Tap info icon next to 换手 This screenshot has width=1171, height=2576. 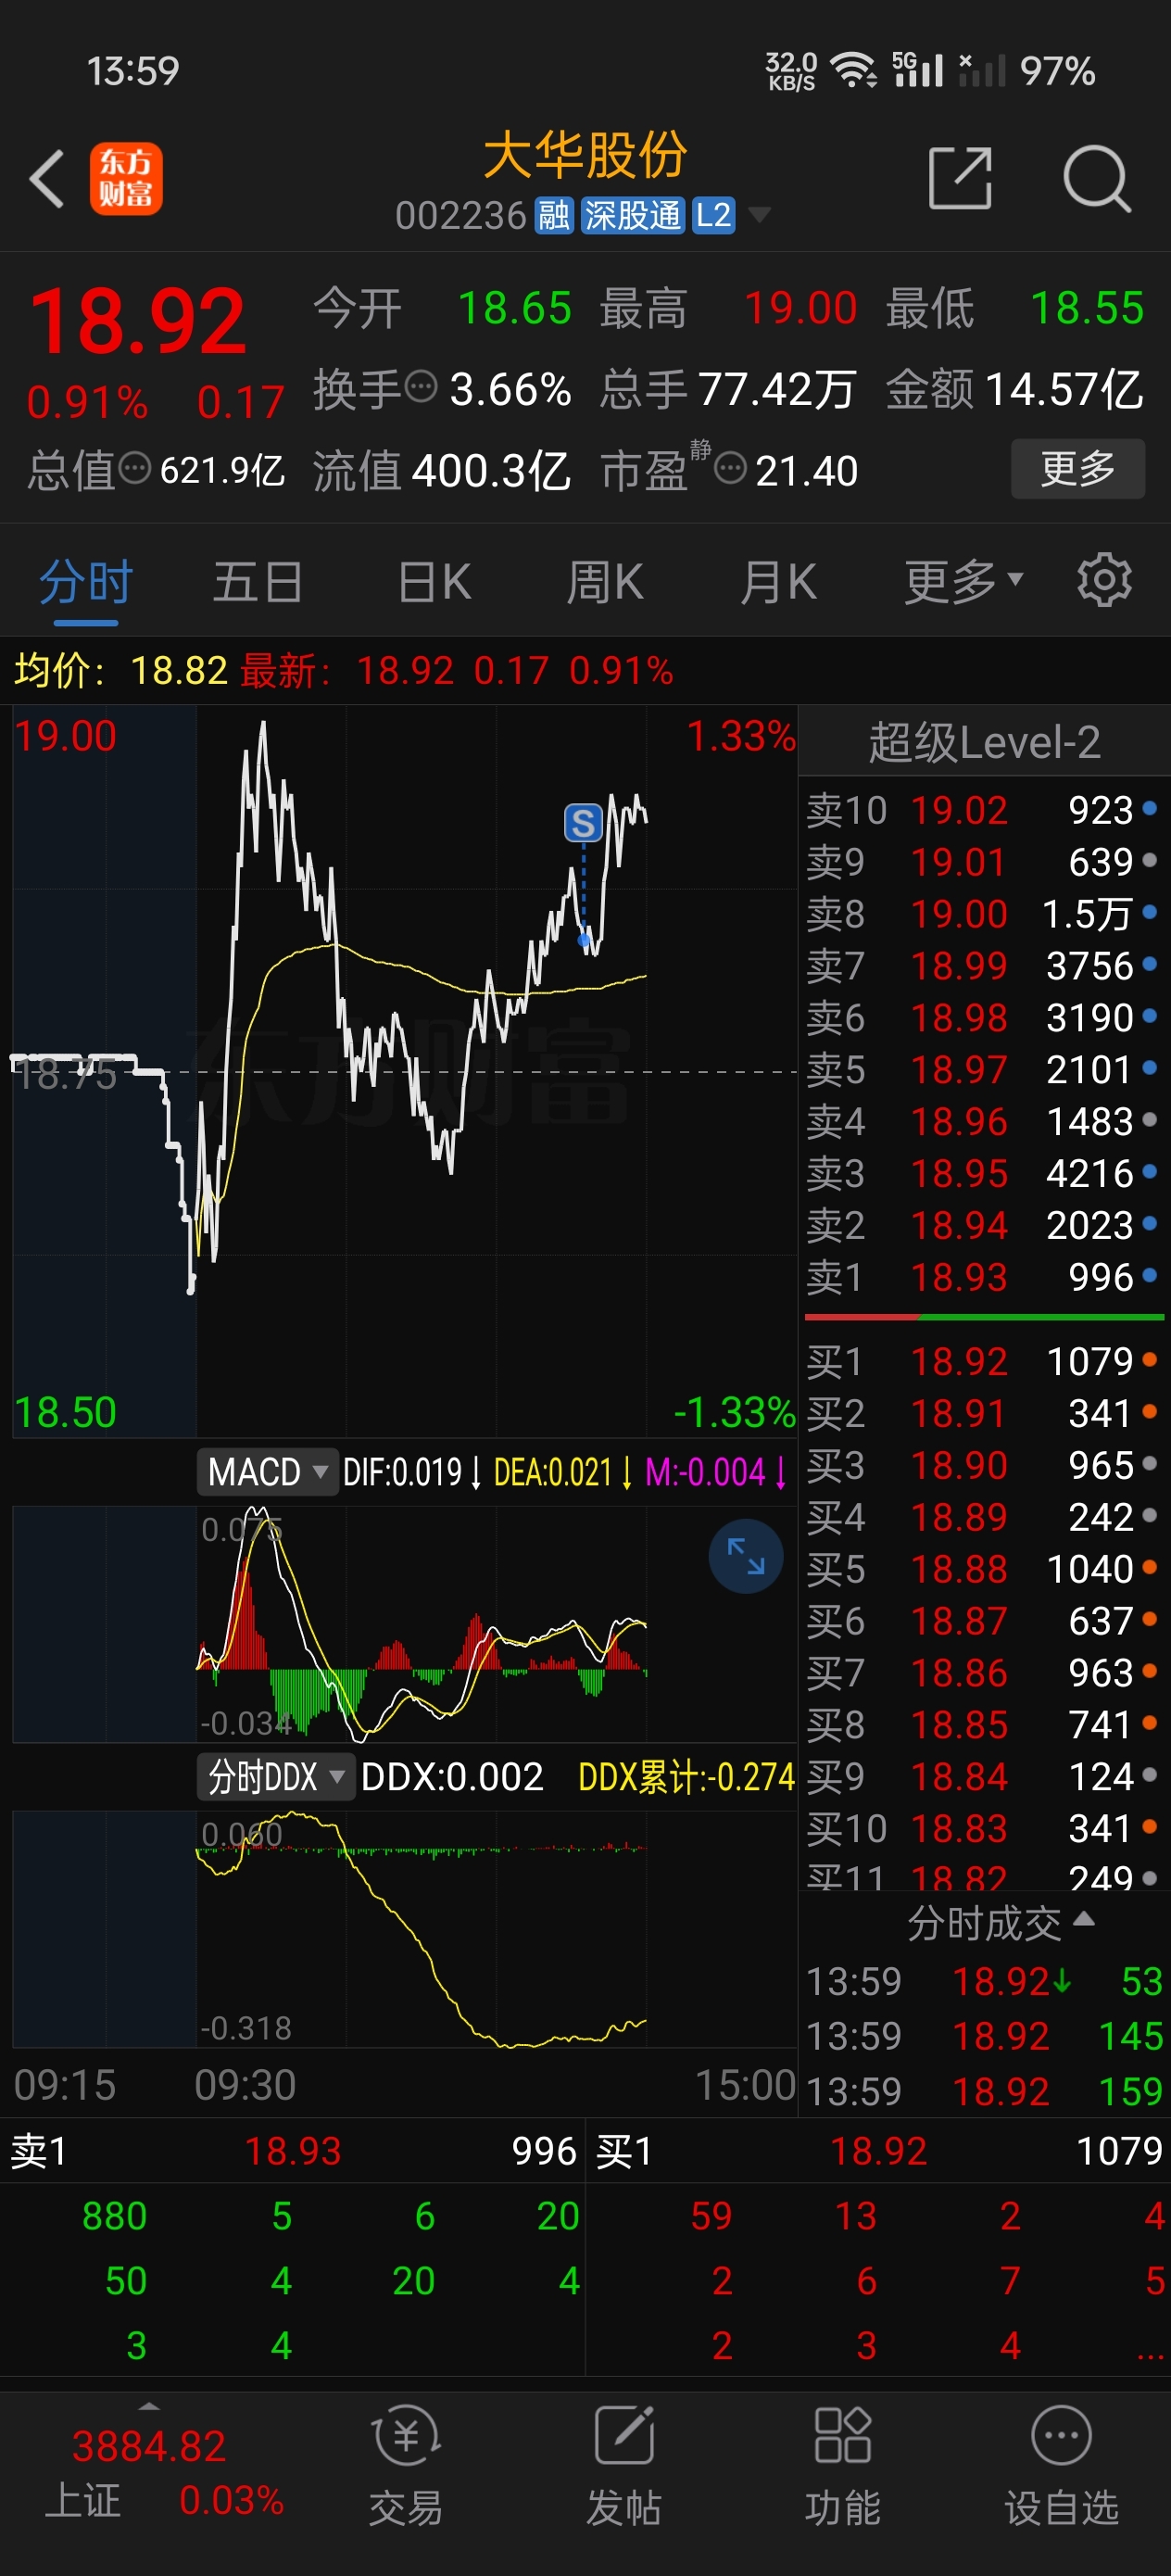(421, 385)
